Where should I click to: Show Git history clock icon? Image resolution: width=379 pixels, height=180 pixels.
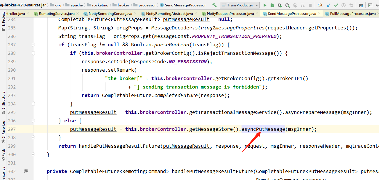pyautogui.click(x=344, y=5)
